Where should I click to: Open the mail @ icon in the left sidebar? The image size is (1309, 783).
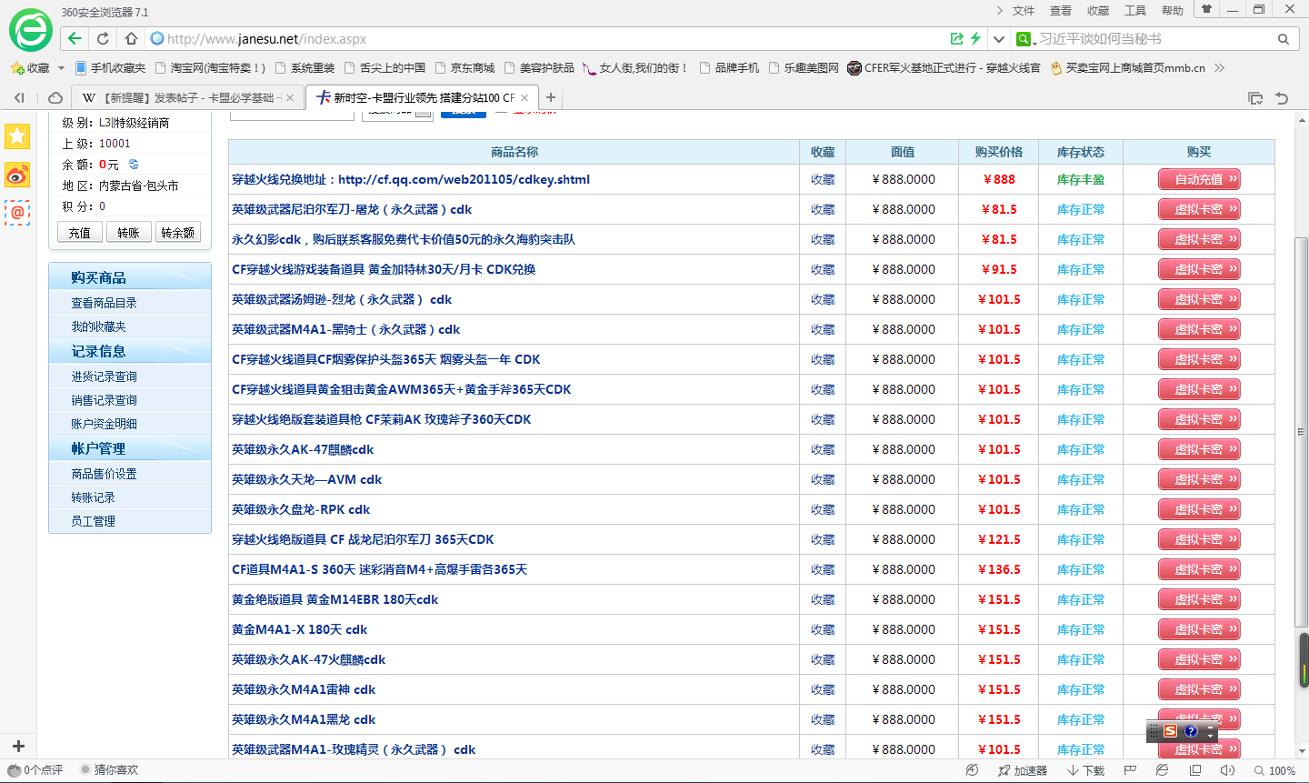pyautogui.click(x=17, y=213)
